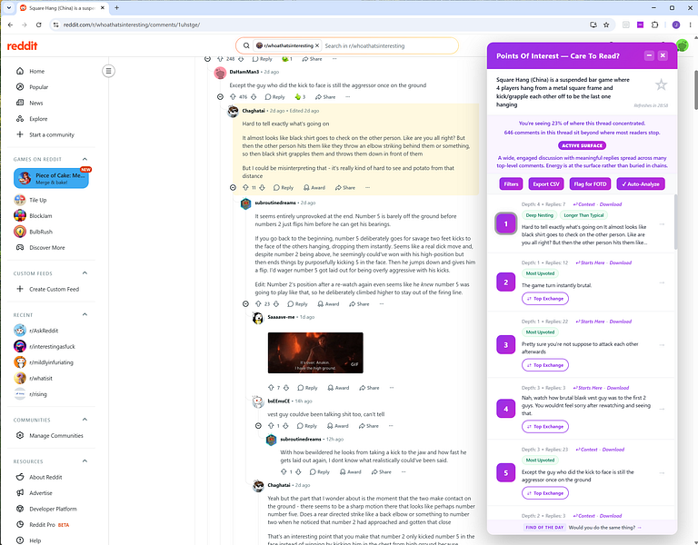
Task: Open News in the left sidebar
Action: (x=36, y=103)
